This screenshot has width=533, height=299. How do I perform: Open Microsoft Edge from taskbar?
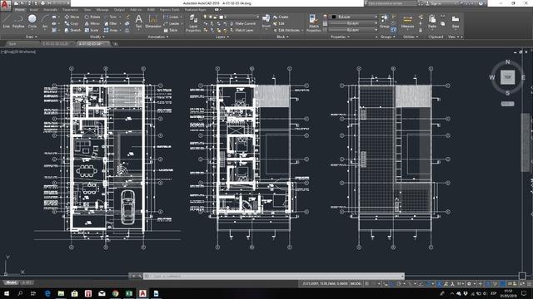click(47, 293)
